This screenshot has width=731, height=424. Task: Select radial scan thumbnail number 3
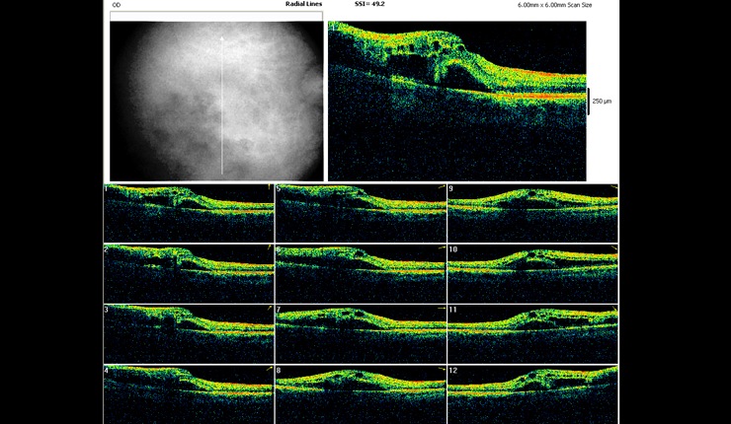coord(189,333)
